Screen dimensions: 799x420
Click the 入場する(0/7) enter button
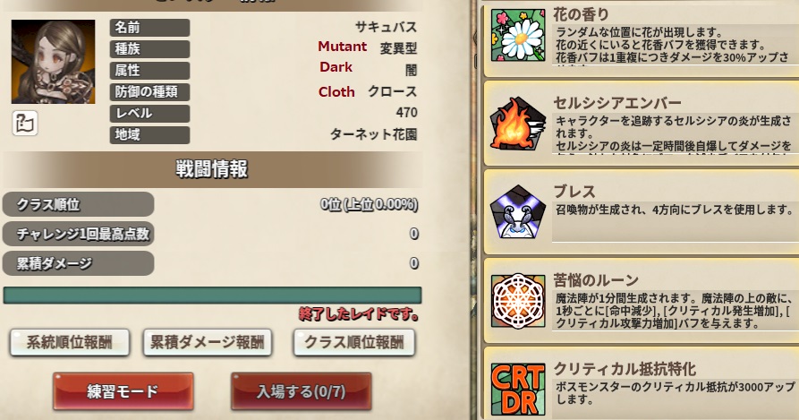[x=302, y=391]
